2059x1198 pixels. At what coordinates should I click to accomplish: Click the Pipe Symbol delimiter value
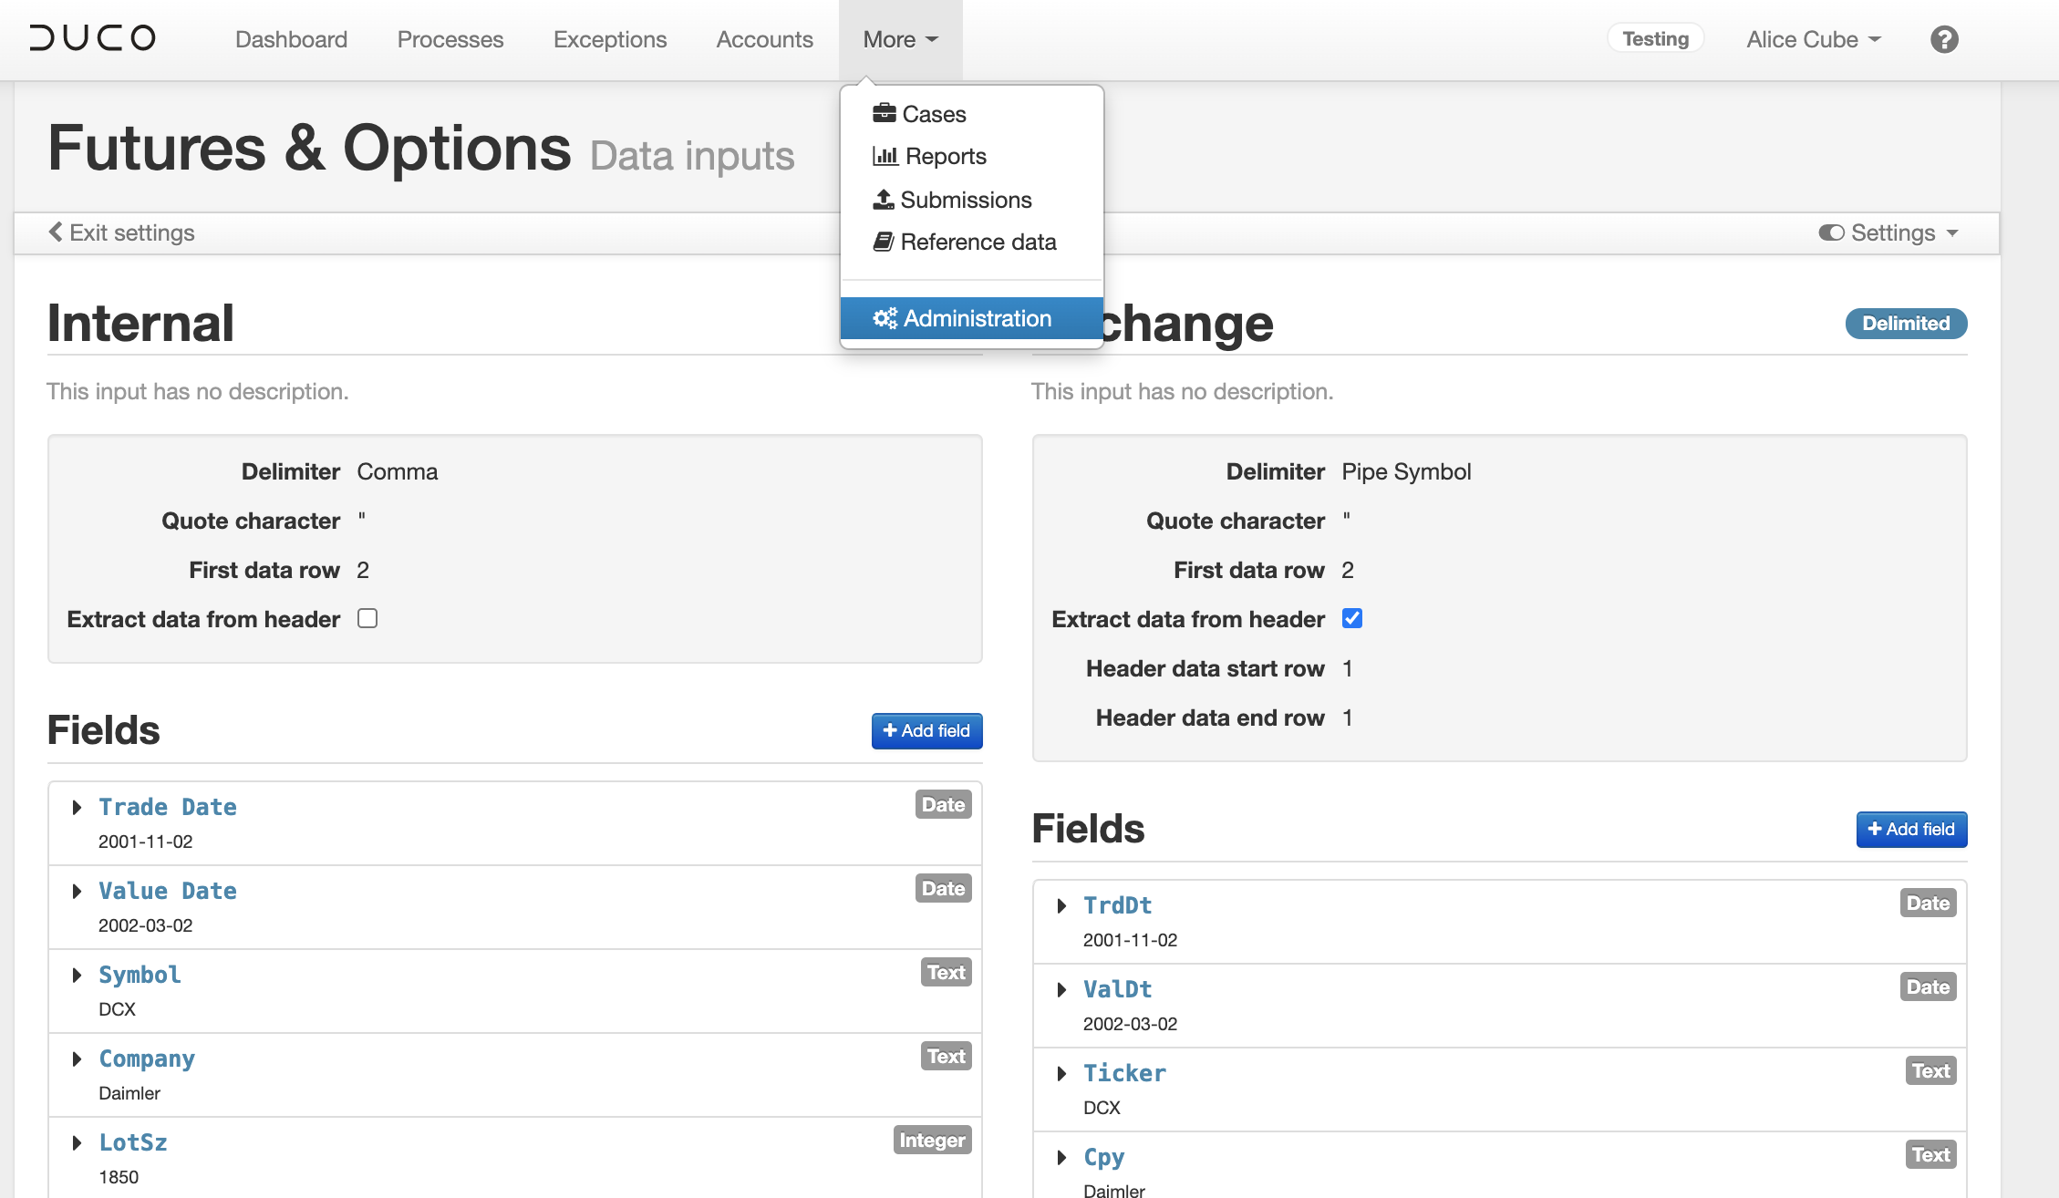point(1406,471)
